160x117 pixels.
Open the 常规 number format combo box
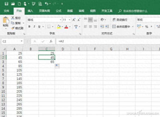click(x=148, y=20)
